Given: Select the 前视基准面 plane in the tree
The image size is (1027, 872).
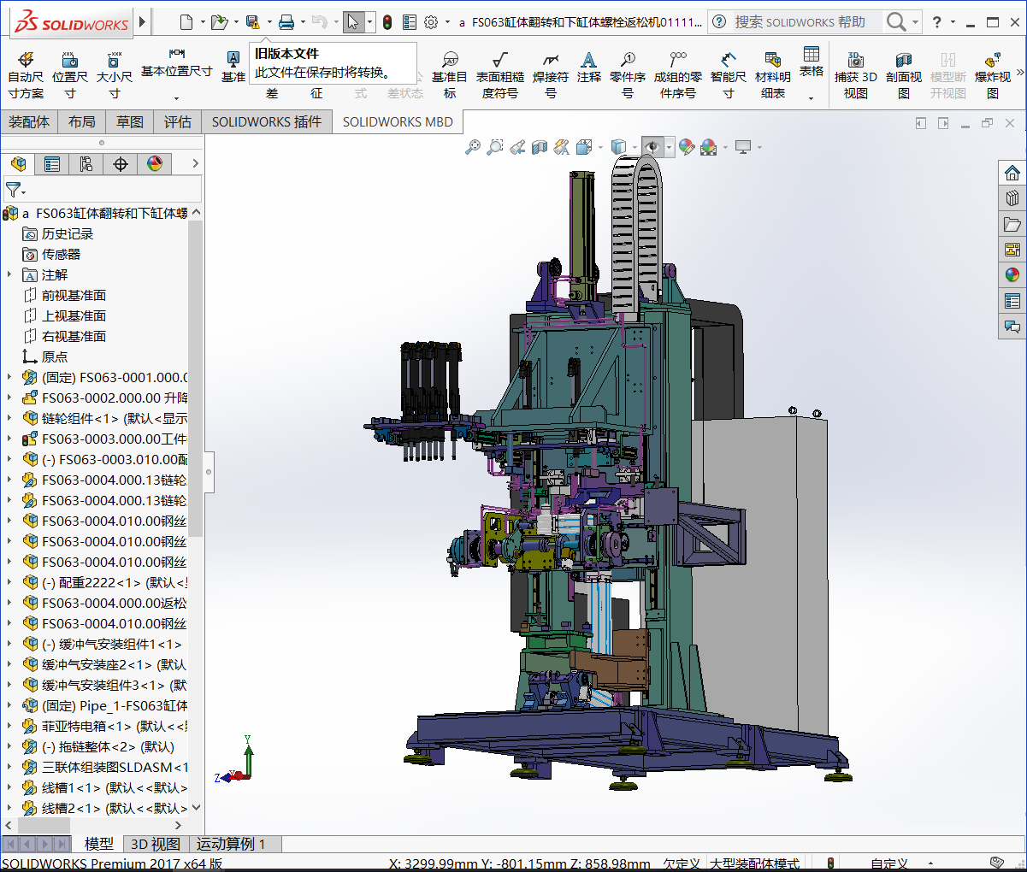Looking at the screenshot, I should (74, 295).
